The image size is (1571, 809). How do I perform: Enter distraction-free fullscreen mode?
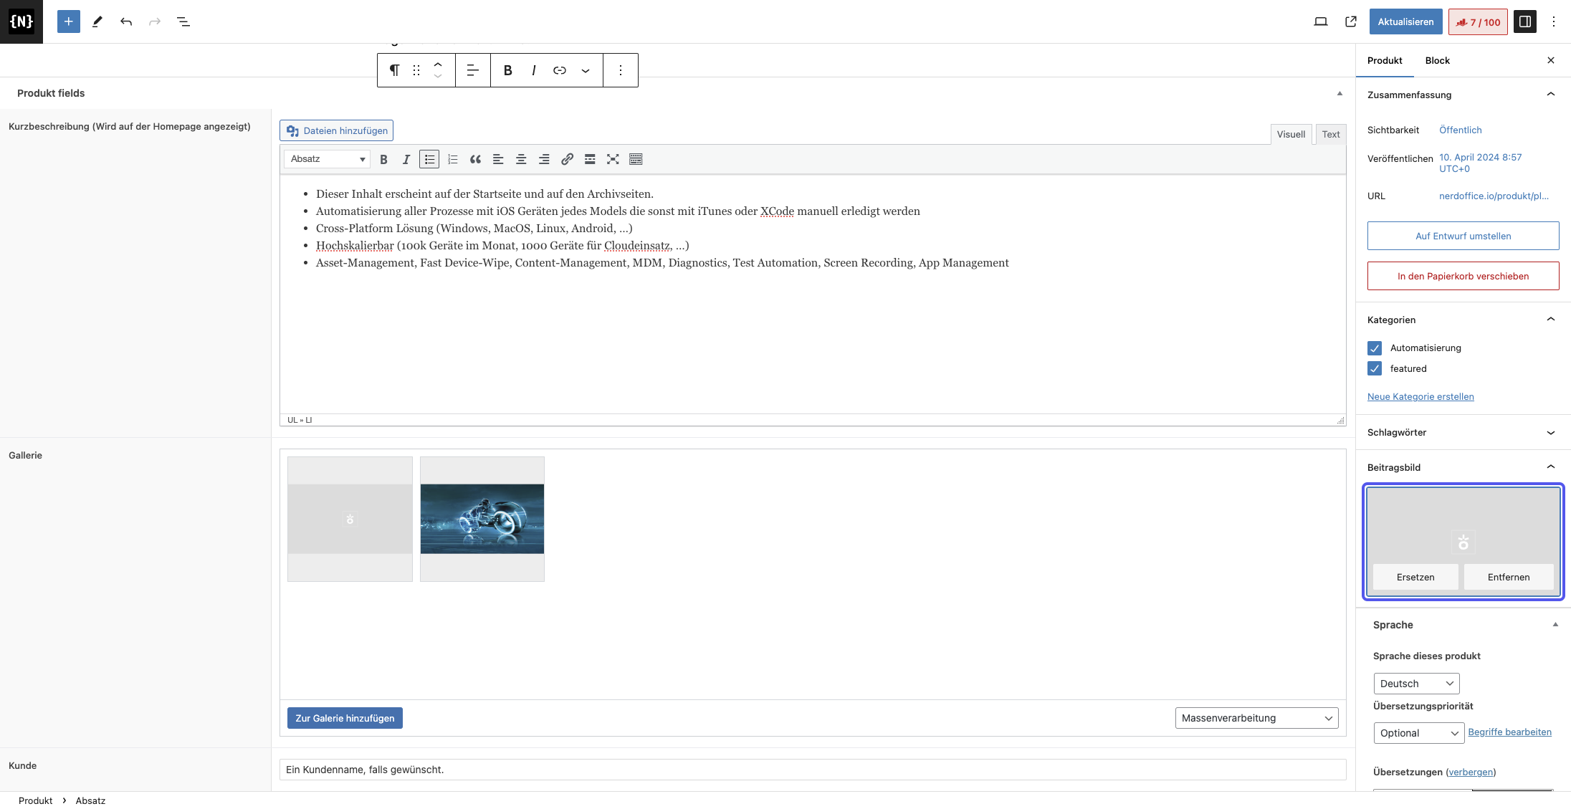(613, 159)
